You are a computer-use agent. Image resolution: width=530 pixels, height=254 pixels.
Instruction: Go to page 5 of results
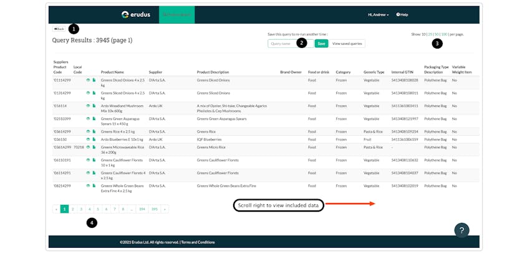pos(98,209)
